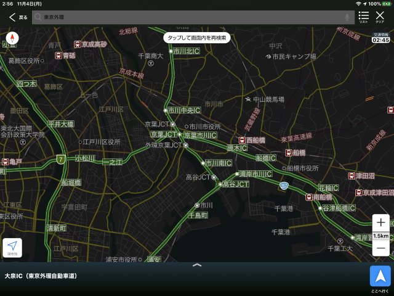Tap the microphone voice search icon
Image resolution: width=394 pixels, height=296 pixels.
point(347,17)
